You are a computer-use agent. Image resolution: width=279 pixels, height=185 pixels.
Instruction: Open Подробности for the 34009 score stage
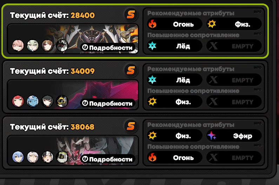pos(108,103)
